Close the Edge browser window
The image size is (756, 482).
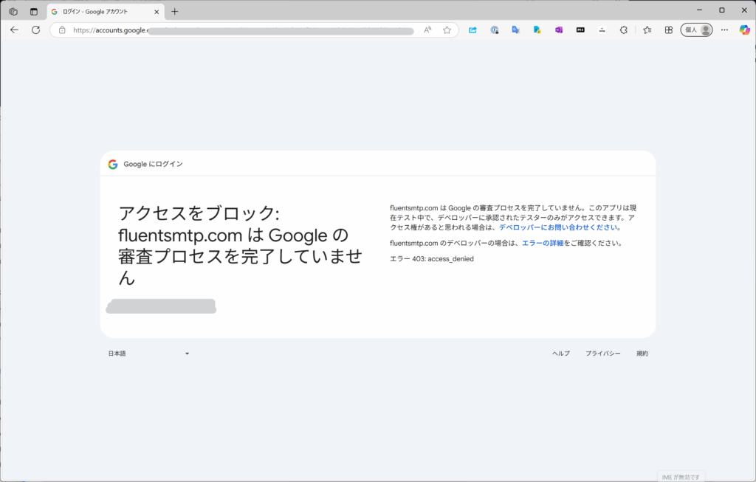pos(744,10)
